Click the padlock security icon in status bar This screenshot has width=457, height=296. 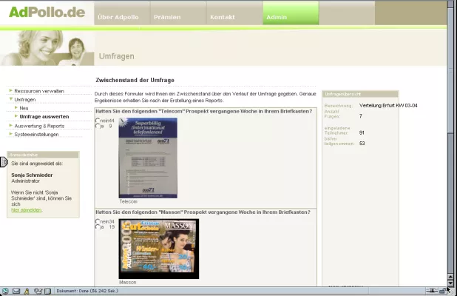tap(442, 291)
